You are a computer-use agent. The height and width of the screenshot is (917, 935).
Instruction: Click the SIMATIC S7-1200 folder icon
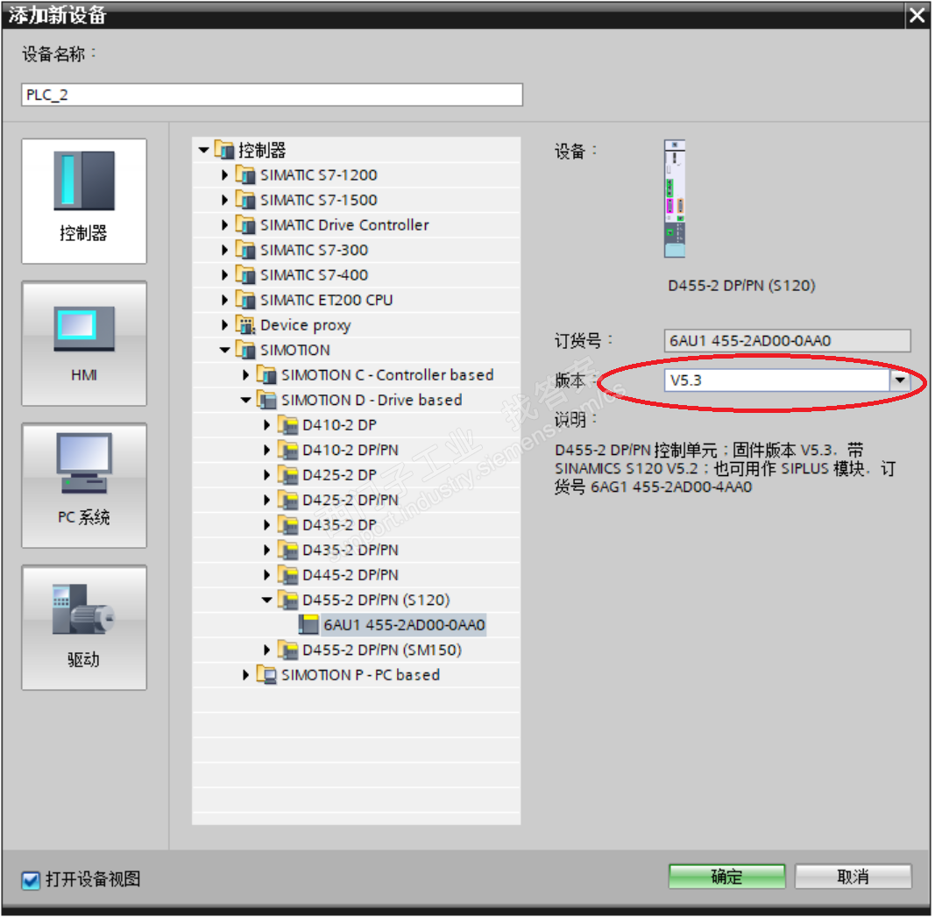[x=245, y=174]
